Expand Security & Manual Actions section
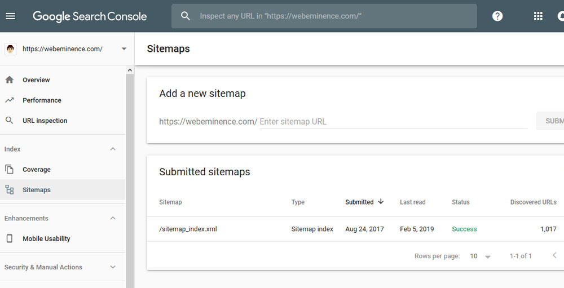This screenshot has width=564, height=288. [x=113, y=267]
